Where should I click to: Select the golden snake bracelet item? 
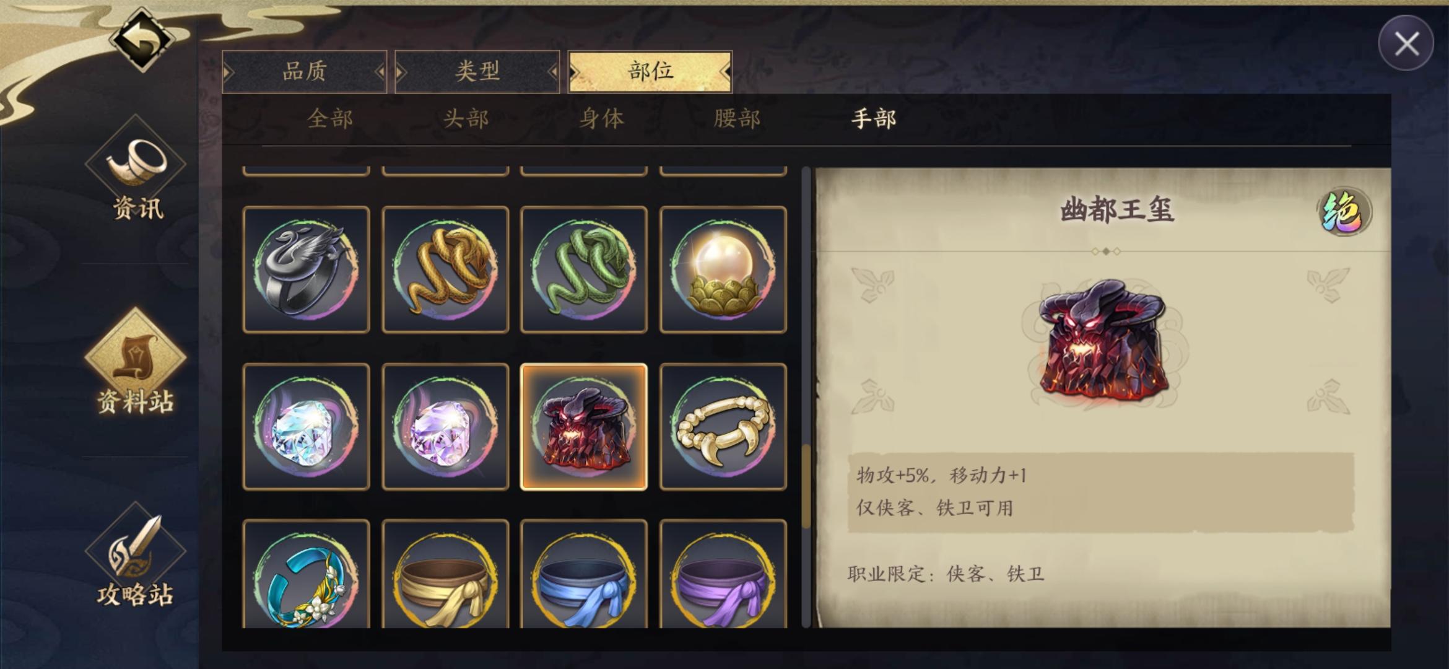(445, 269)
